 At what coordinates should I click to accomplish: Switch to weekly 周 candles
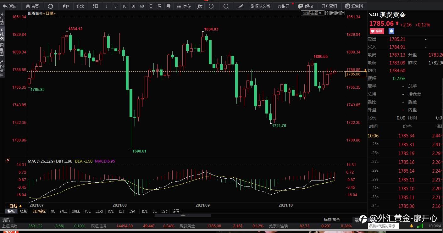point(160,6)
